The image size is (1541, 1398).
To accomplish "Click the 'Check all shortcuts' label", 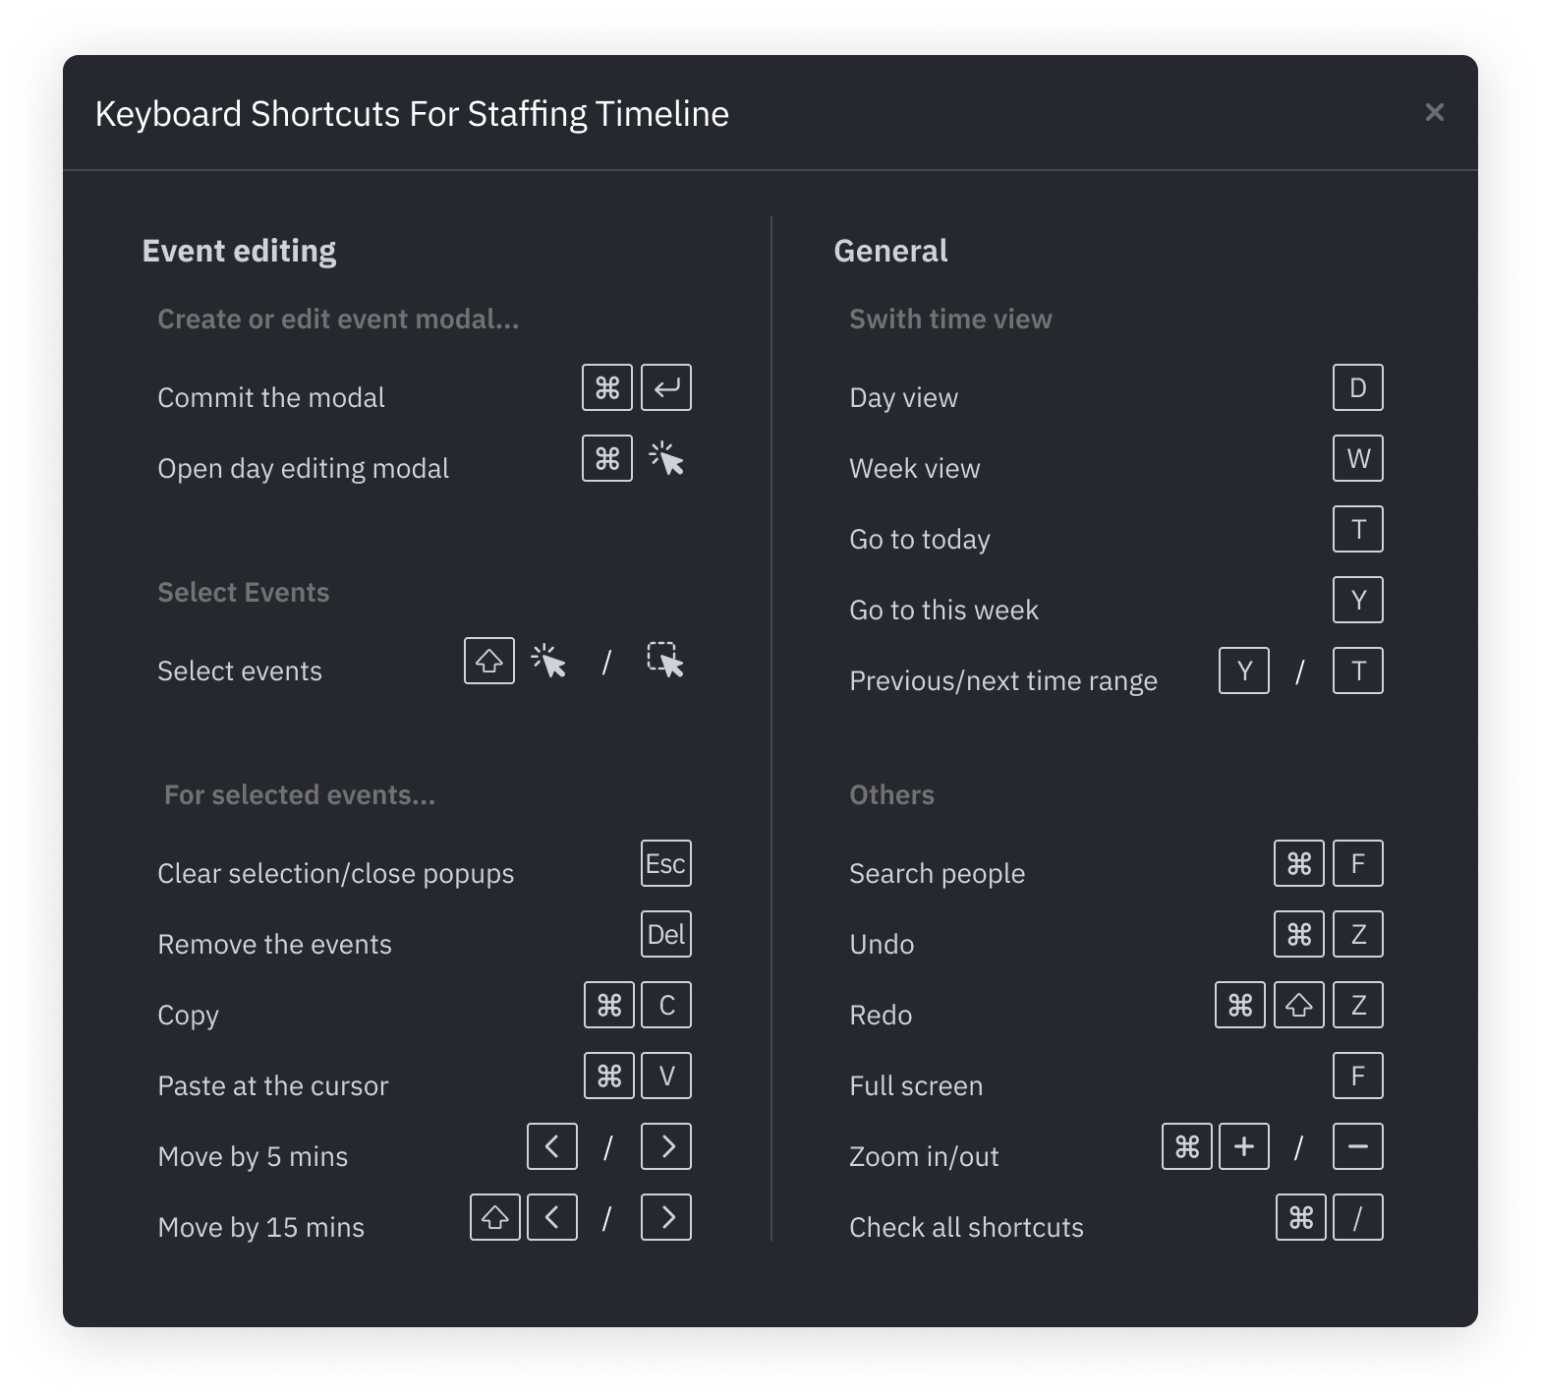I will 966,1227.
